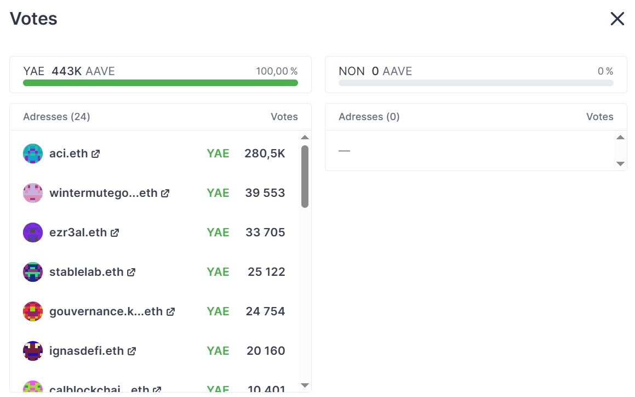The image size is (635, 397).
Task: Click the stablelab.eth avatar icon
Action: coord(33,272)
